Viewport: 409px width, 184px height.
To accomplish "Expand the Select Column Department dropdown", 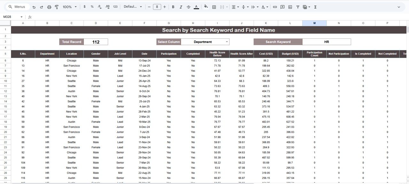I will coord(227,42).
